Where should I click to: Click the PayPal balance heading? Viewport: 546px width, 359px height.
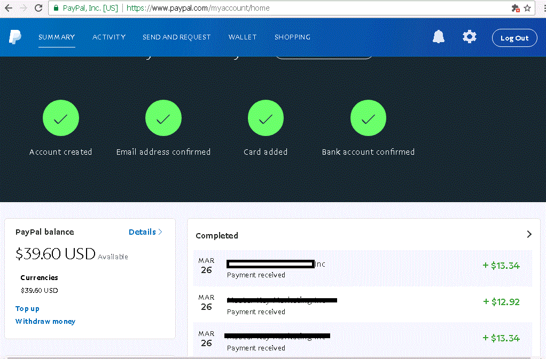click(x=44, y=232)
